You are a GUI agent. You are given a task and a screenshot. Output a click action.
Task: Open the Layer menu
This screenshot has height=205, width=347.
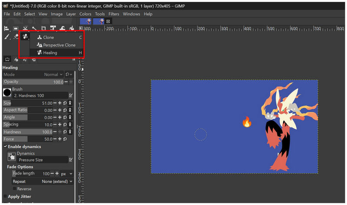71,14
